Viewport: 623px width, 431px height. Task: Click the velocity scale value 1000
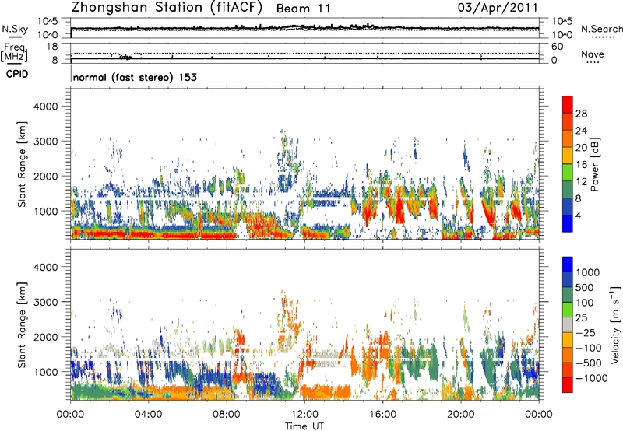587,272
